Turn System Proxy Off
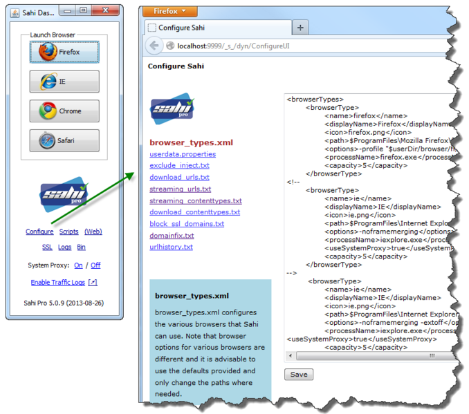Viewport: 469px width, 414px height. tap(95, 265)
